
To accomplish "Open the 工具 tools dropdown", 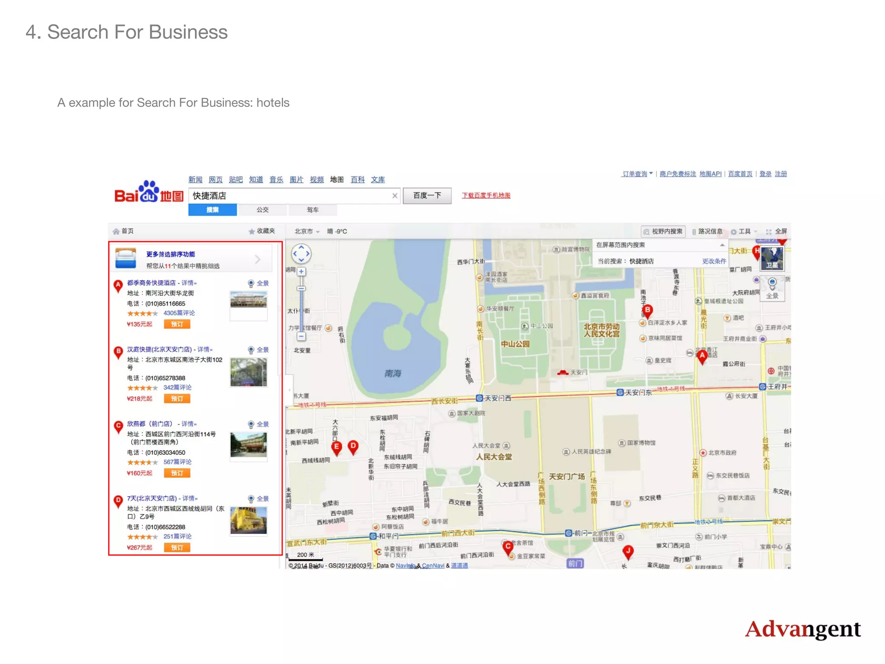I will pyautogui.click(x=744, y=231).
